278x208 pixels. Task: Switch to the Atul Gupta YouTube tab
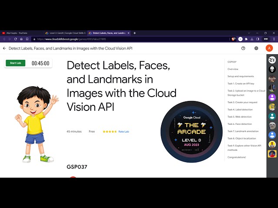22,33
